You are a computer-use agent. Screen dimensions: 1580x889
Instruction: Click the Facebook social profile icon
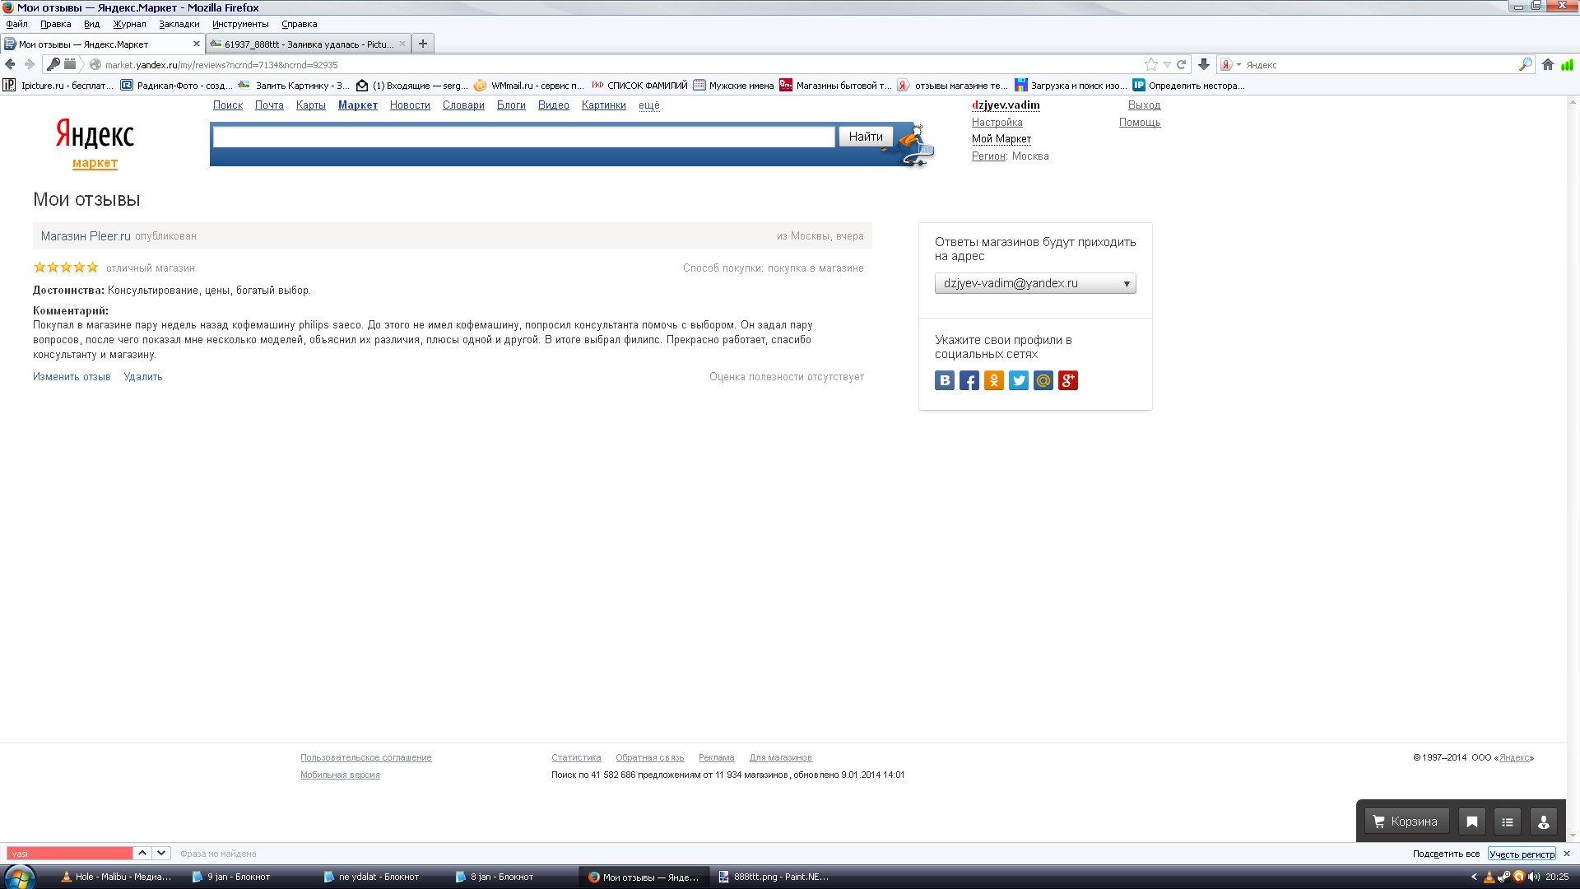969,380
